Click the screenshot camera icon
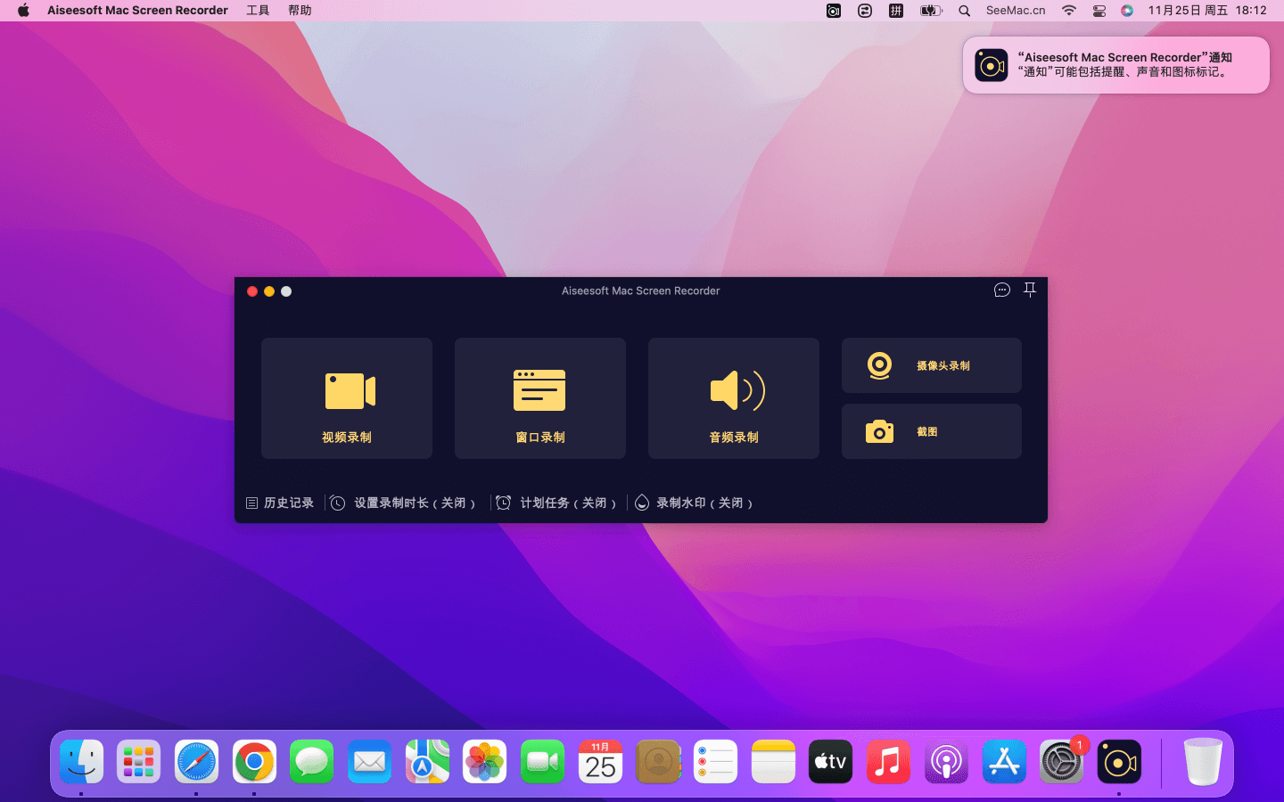The image size is (1284, 802). pyautogui.click(x=879, y=431)
